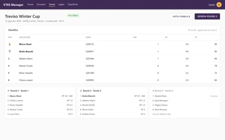Click Elena Furlan in Tavolo 2
The image size is (225, 140).
(x=88, y=109)
